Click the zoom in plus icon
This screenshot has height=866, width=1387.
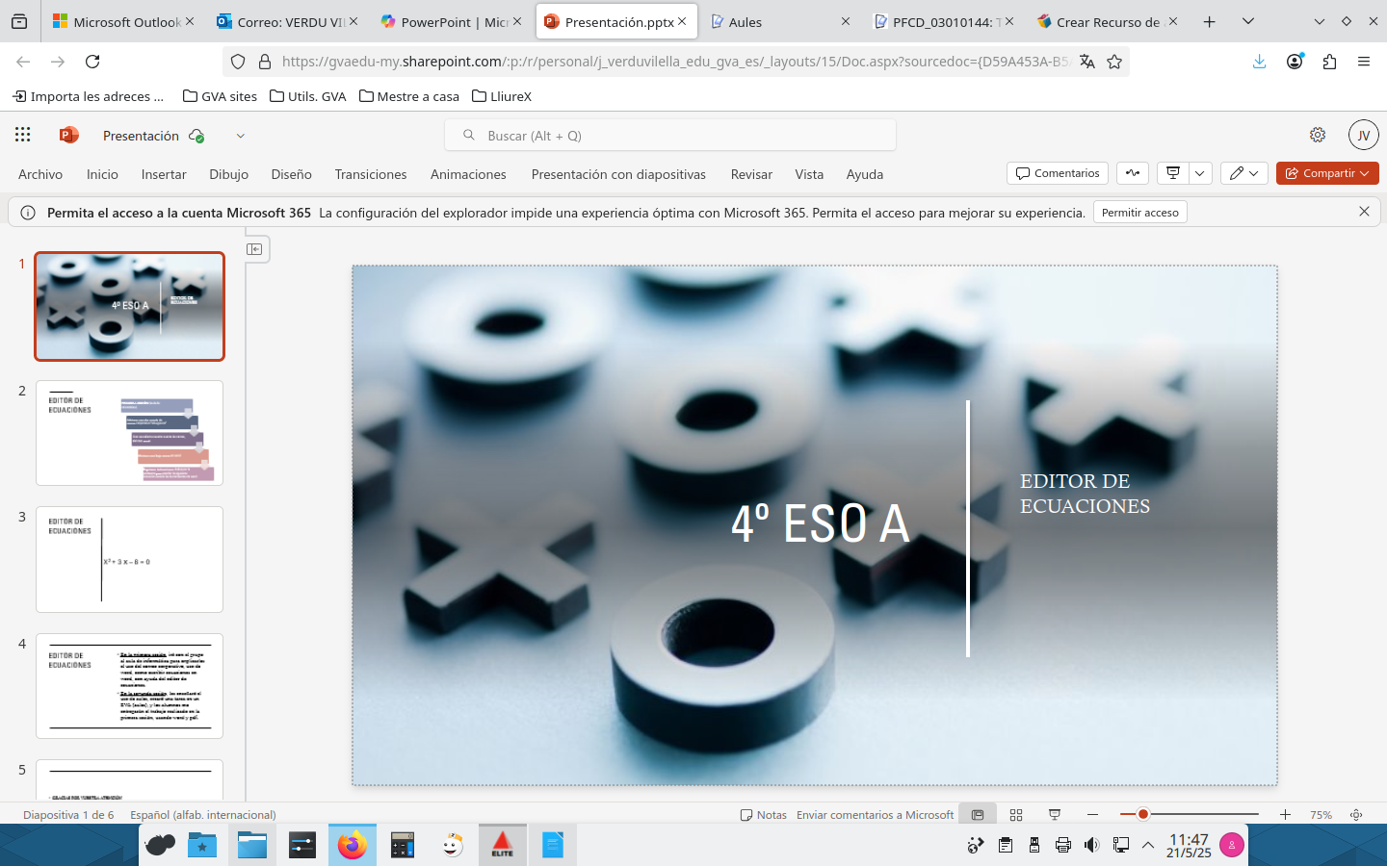1285,815
